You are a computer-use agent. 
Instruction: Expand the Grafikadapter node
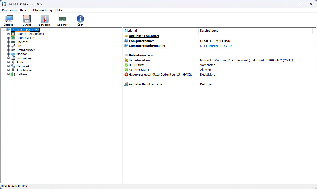9,50
